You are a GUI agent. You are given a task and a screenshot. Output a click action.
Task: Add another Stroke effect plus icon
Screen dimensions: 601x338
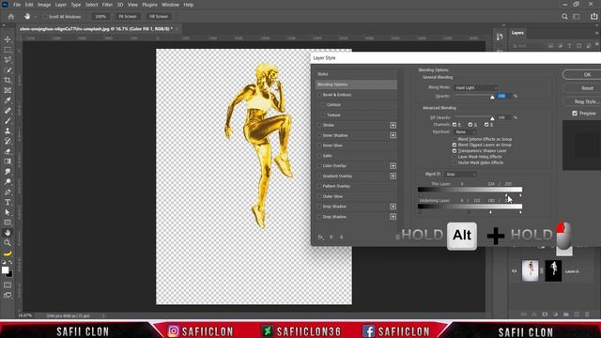tap(393, 125)
